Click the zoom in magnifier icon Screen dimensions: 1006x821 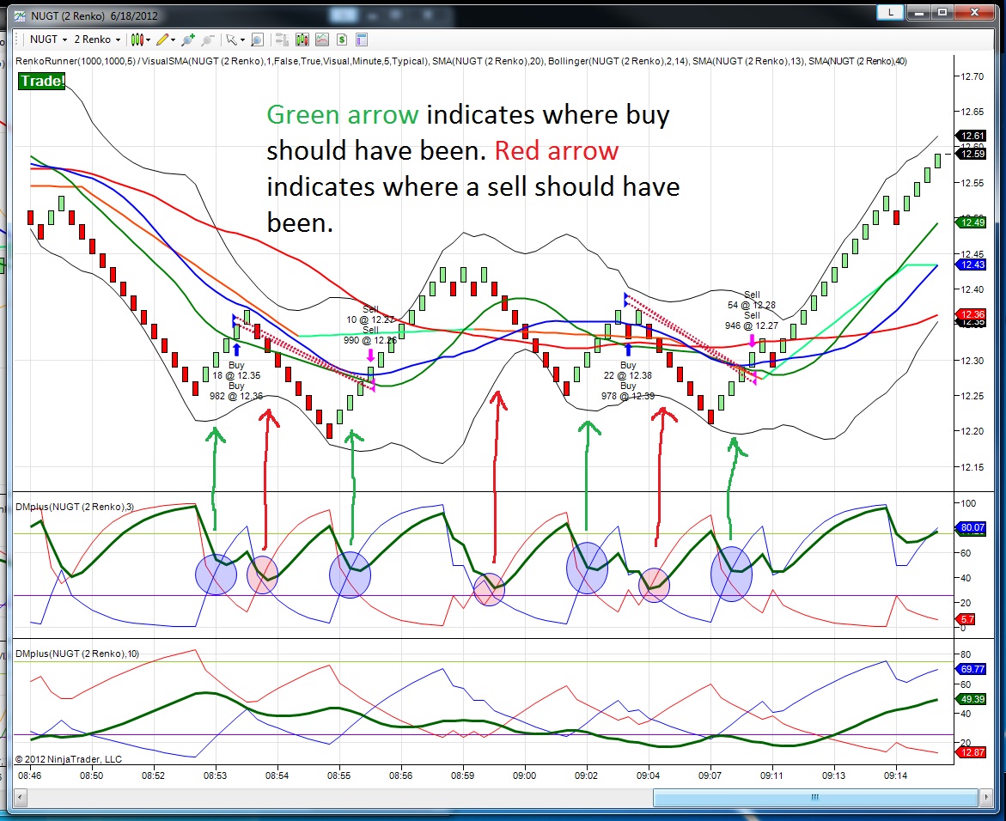[188, 40]
